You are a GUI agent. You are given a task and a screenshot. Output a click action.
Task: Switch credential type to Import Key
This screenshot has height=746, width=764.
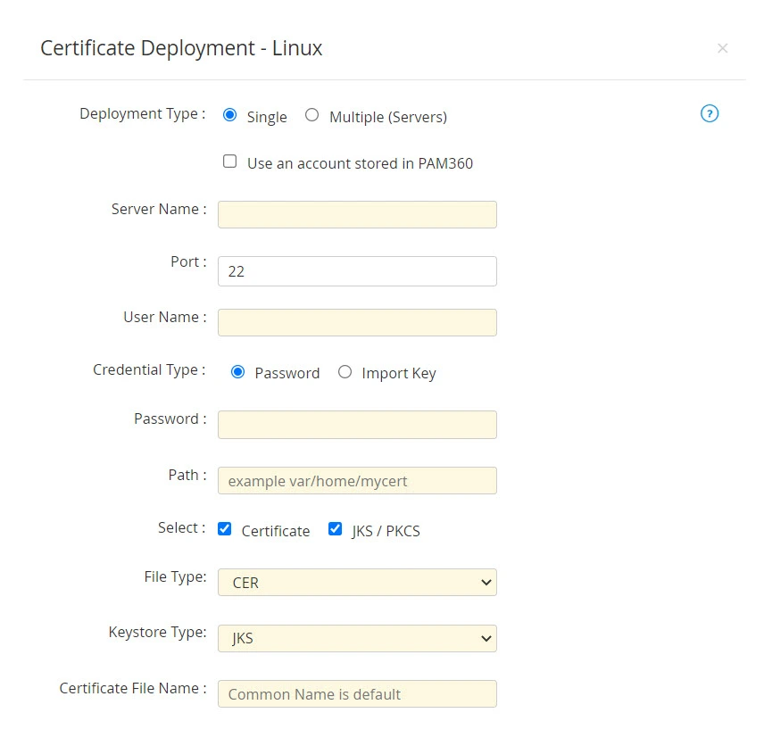coord(345,372)
